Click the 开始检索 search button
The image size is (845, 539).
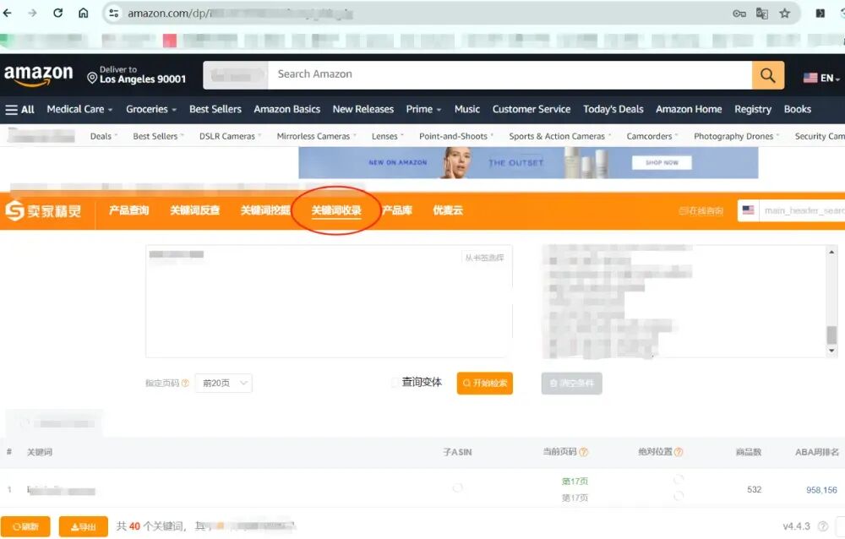(x=484, y=383)
